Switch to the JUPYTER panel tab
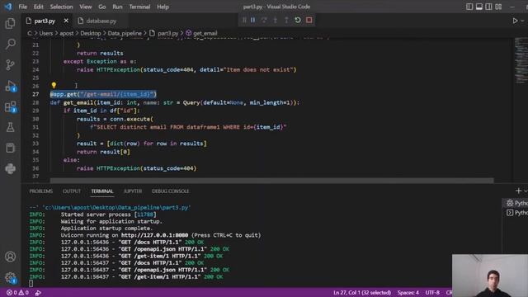The height and width of the screenshot is (297, 528). pos(133,191)
